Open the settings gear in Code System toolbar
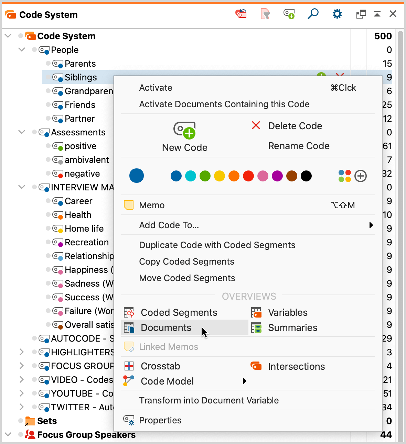Viewport: 406px width, 444px height. tap(337, 14)
